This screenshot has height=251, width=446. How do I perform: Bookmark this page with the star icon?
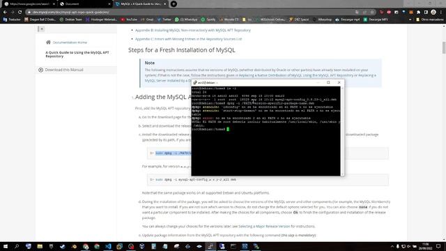click(372, 13)
